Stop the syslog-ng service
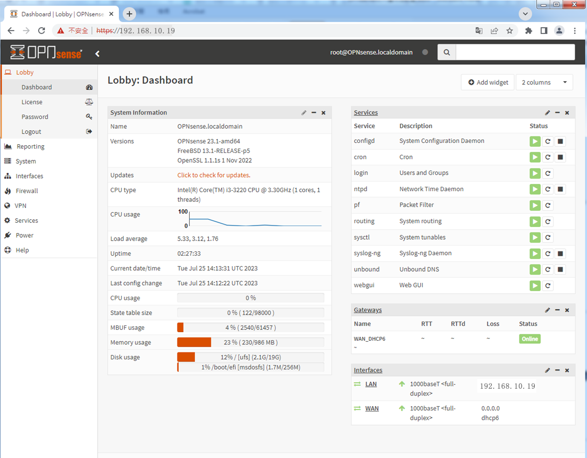 [560, 254]
